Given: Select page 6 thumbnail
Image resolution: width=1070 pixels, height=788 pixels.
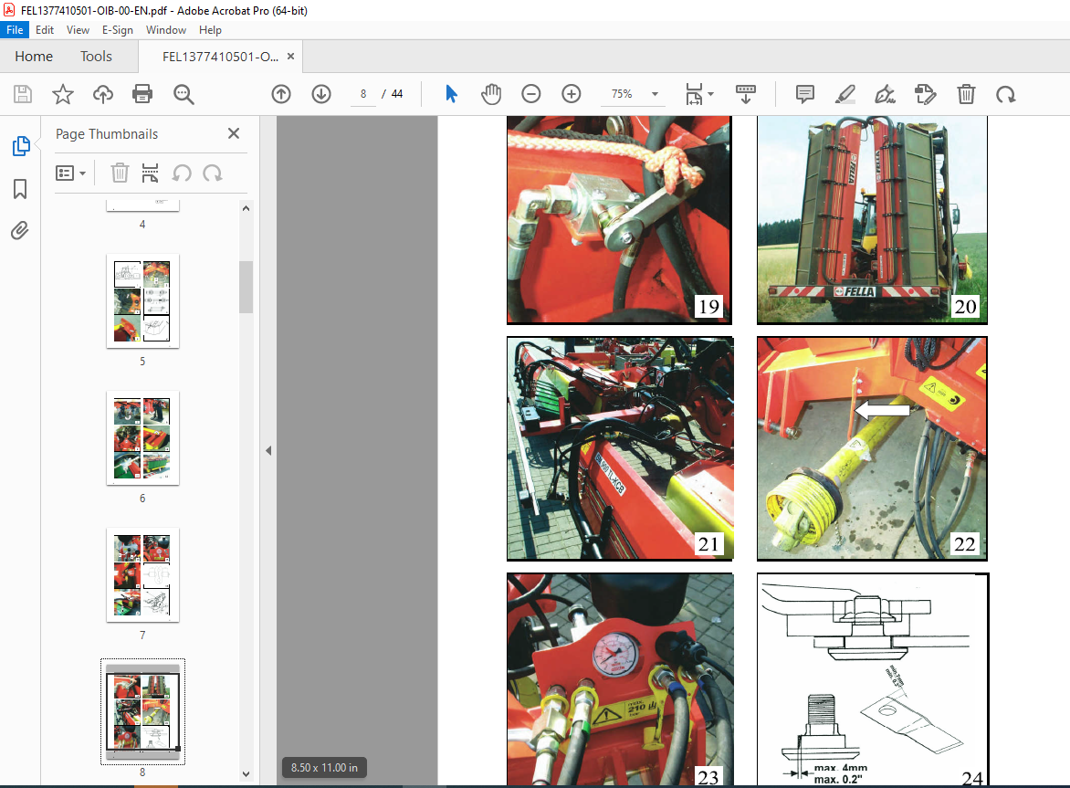Looking at the screenshot, I should coord(142,438).
